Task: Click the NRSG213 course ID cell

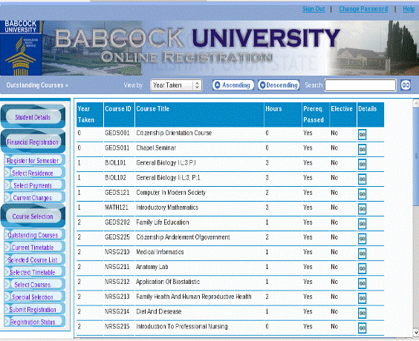Action: tap(117, 297)
